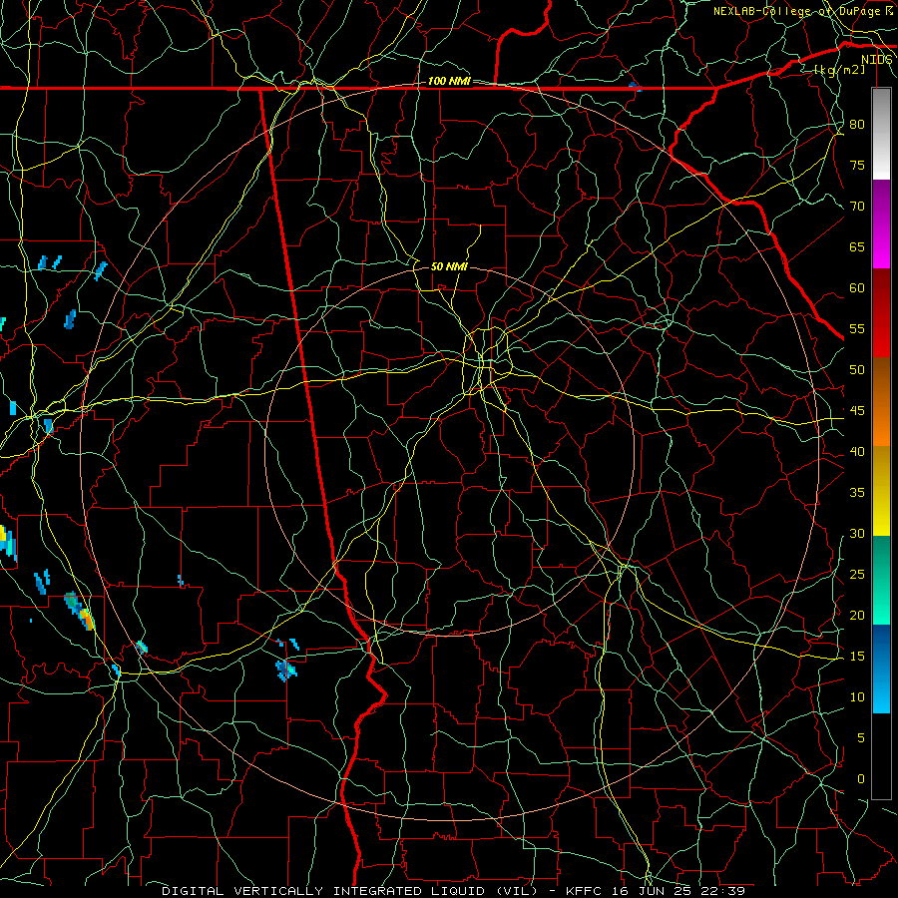Click the legend value 75
Screen dimensions: 898x898
[x=857, y=165]
